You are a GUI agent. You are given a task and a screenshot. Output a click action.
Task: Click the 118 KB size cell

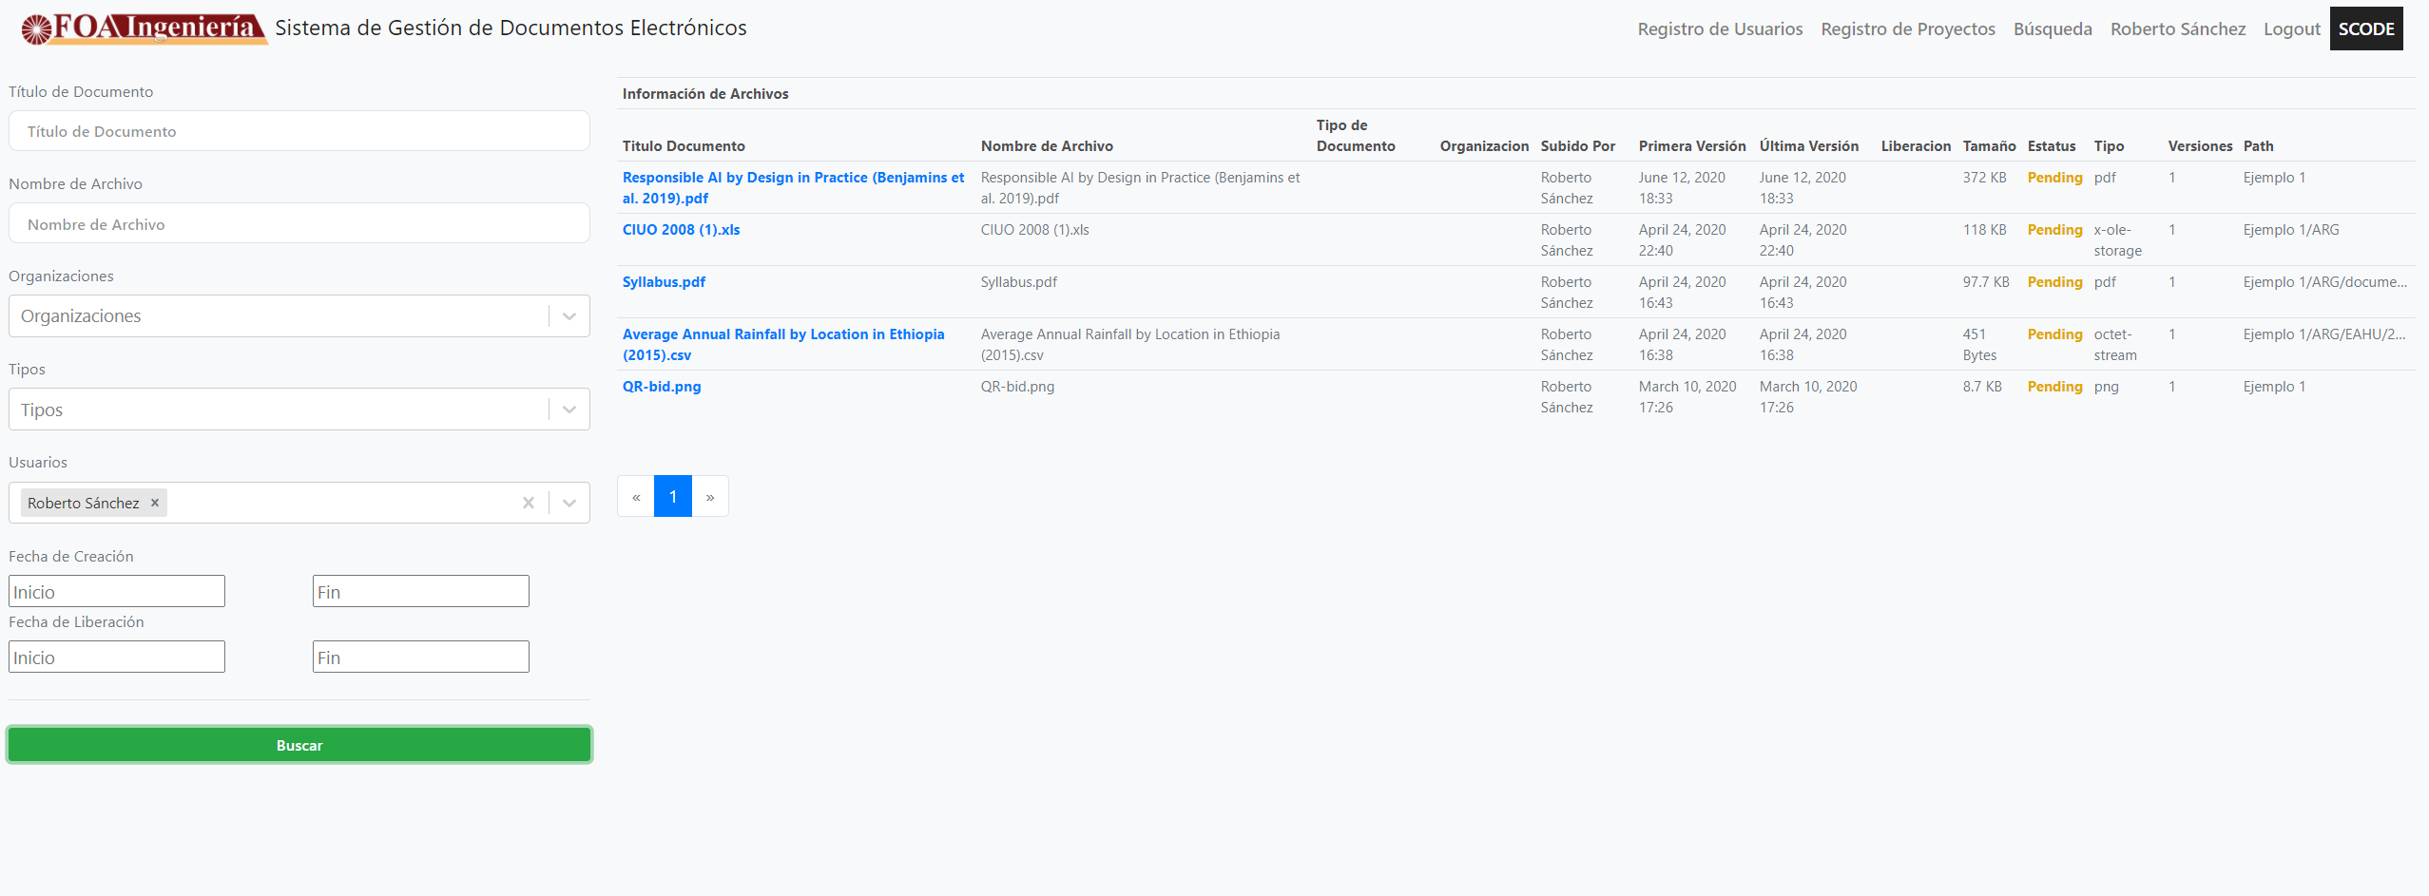pos(1985,230)
